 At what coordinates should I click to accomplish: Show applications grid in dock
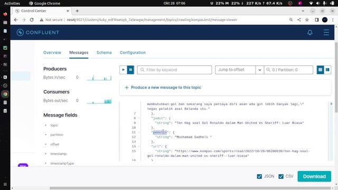point(5,184)
